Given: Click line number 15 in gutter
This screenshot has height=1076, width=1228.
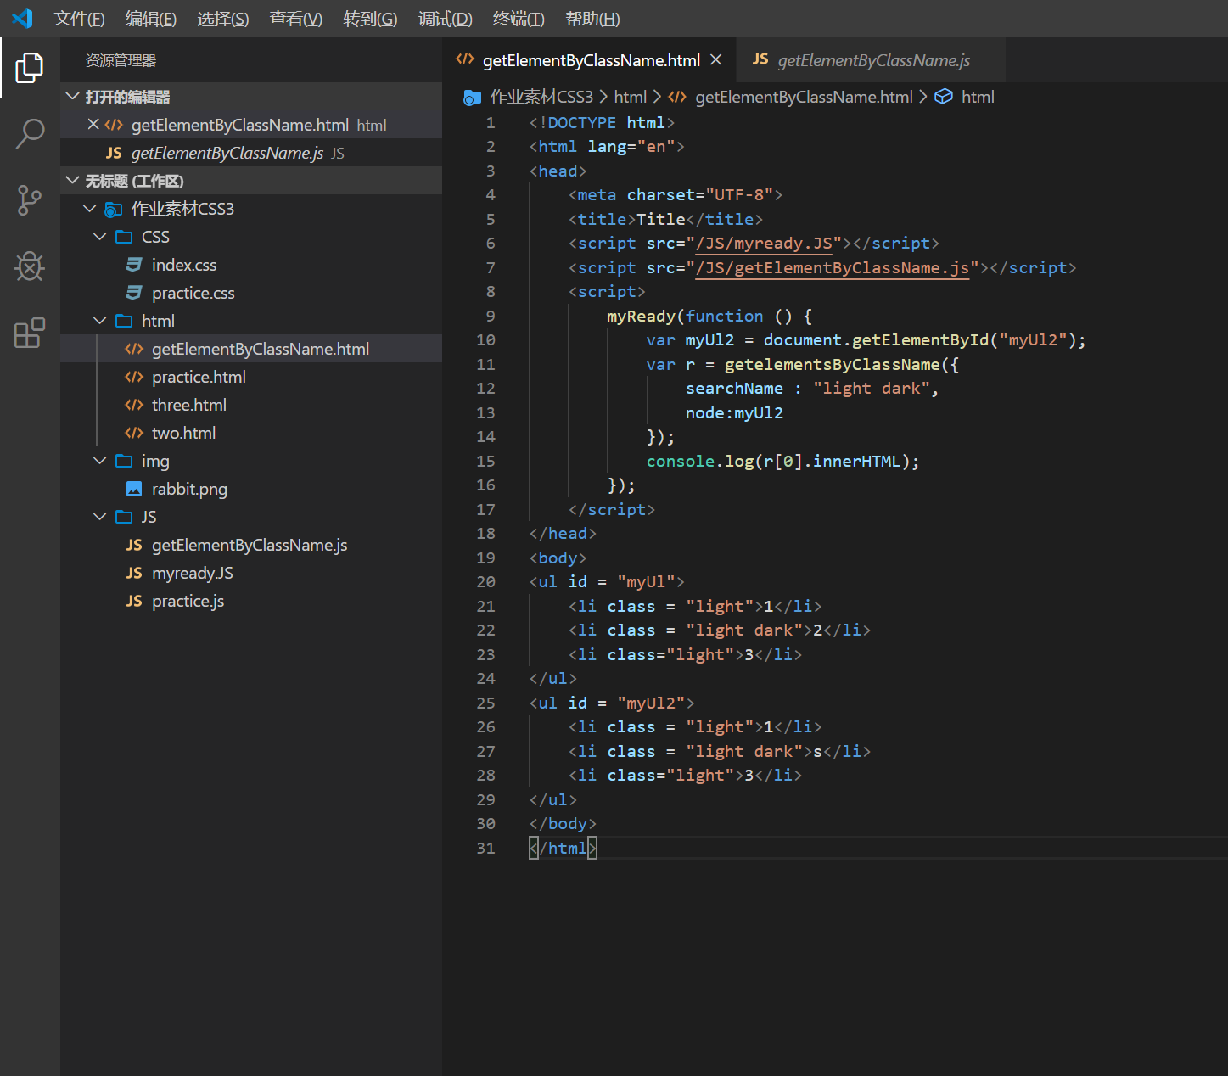Looking at the screenshot, I should click(x=485, y=461).
